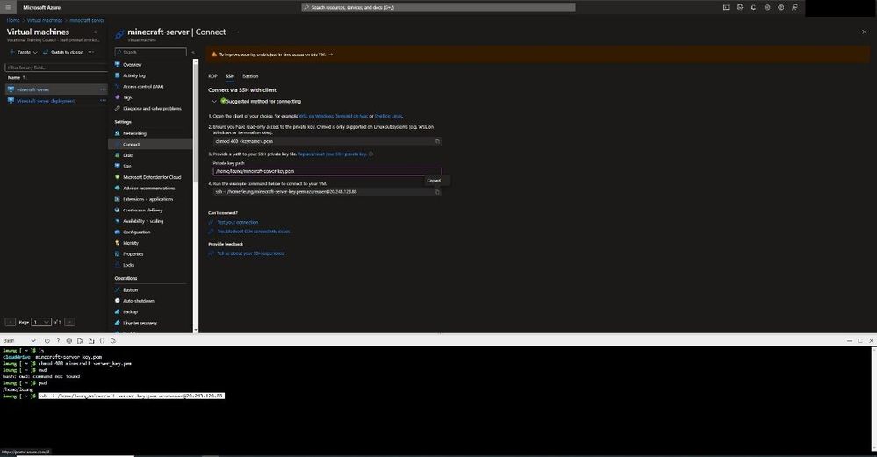Click Tell us about your SSH experience
This screenshot has height=457, width=877.
click(250, 253)
